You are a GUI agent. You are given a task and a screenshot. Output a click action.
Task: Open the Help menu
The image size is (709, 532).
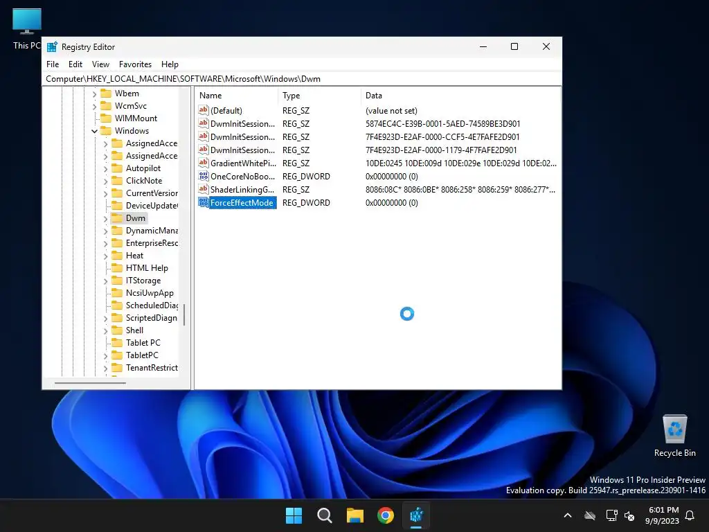[170, 64]
